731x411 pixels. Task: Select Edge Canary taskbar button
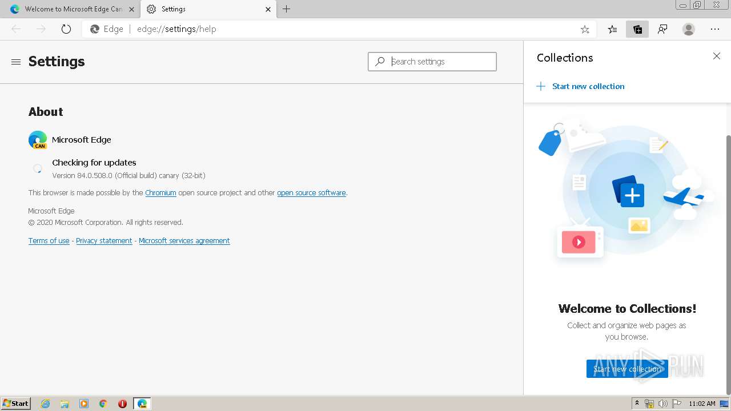click(142, 404)
